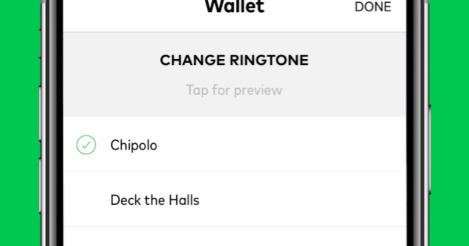Select the Chipolo ringtone label
The width and height of the screenshot is (469, 246).
coord(134,145)
